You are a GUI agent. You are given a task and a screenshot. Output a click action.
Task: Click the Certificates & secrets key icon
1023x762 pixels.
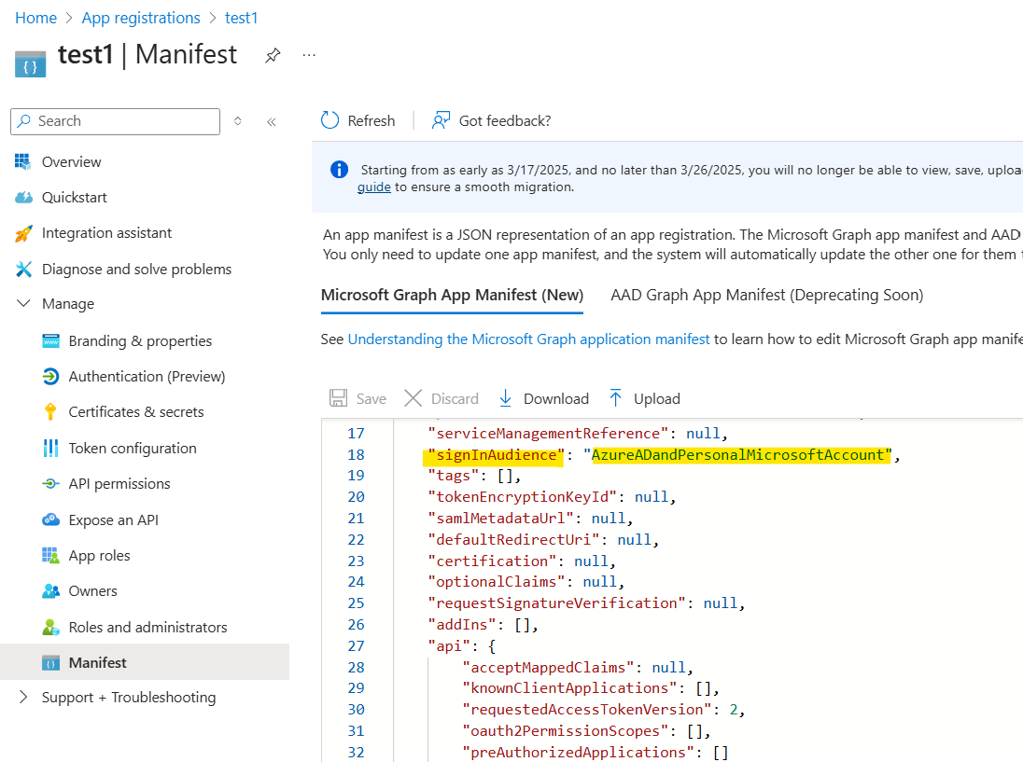pos(50,412)
